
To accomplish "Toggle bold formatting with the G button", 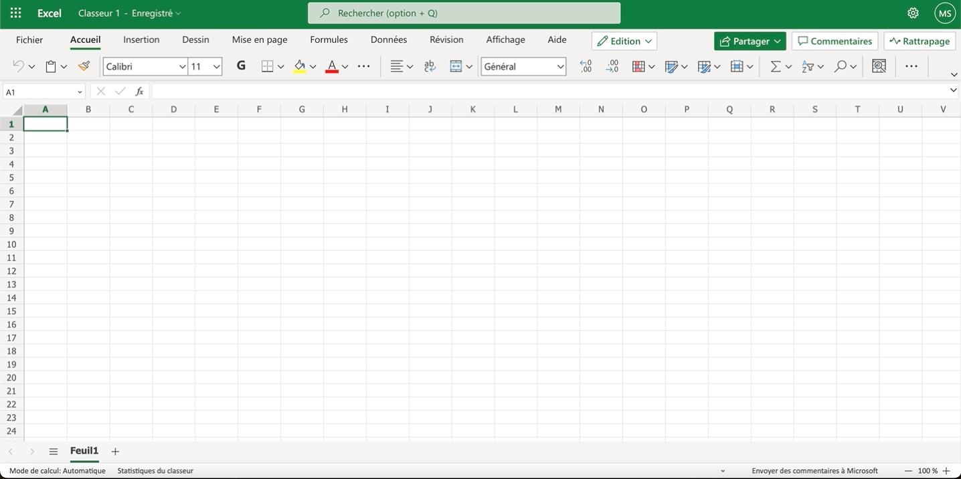I will [241, 66].
